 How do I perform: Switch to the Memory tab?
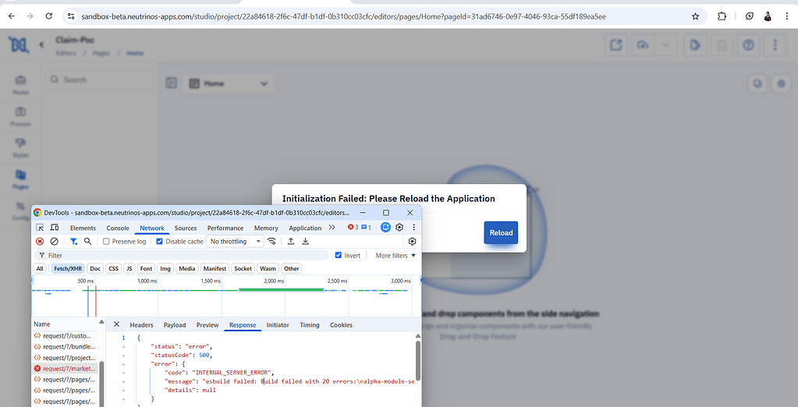tap(266, 228)
